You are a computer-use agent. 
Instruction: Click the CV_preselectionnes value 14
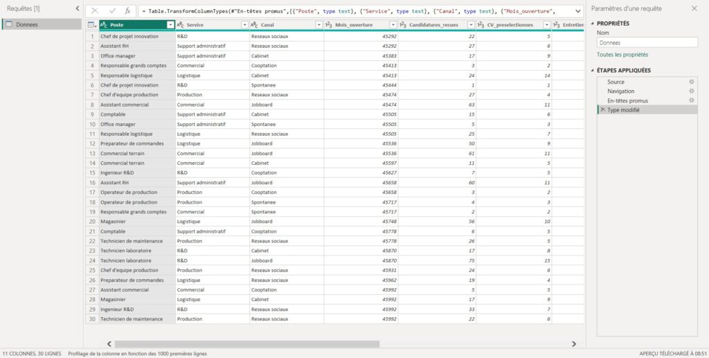(514, 75)
